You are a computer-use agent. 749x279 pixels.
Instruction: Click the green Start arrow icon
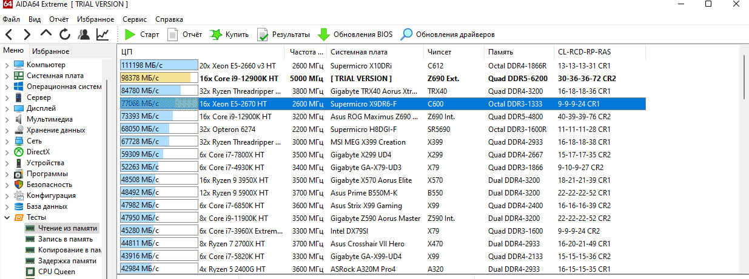(x=130, y=34)
